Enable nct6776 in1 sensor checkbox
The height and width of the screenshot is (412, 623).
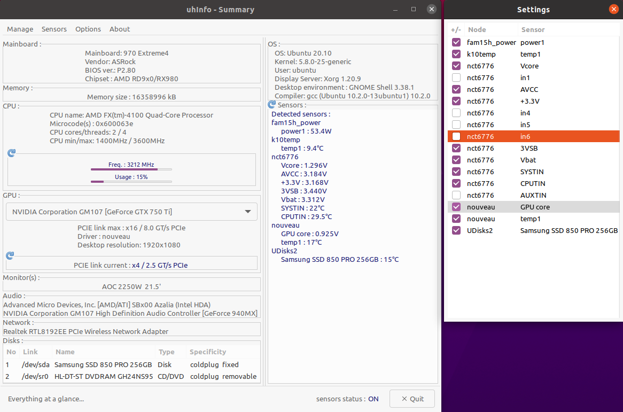point(456,77)
